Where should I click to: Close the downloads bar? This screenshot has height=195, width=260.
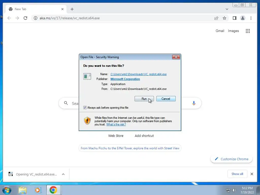252,174
